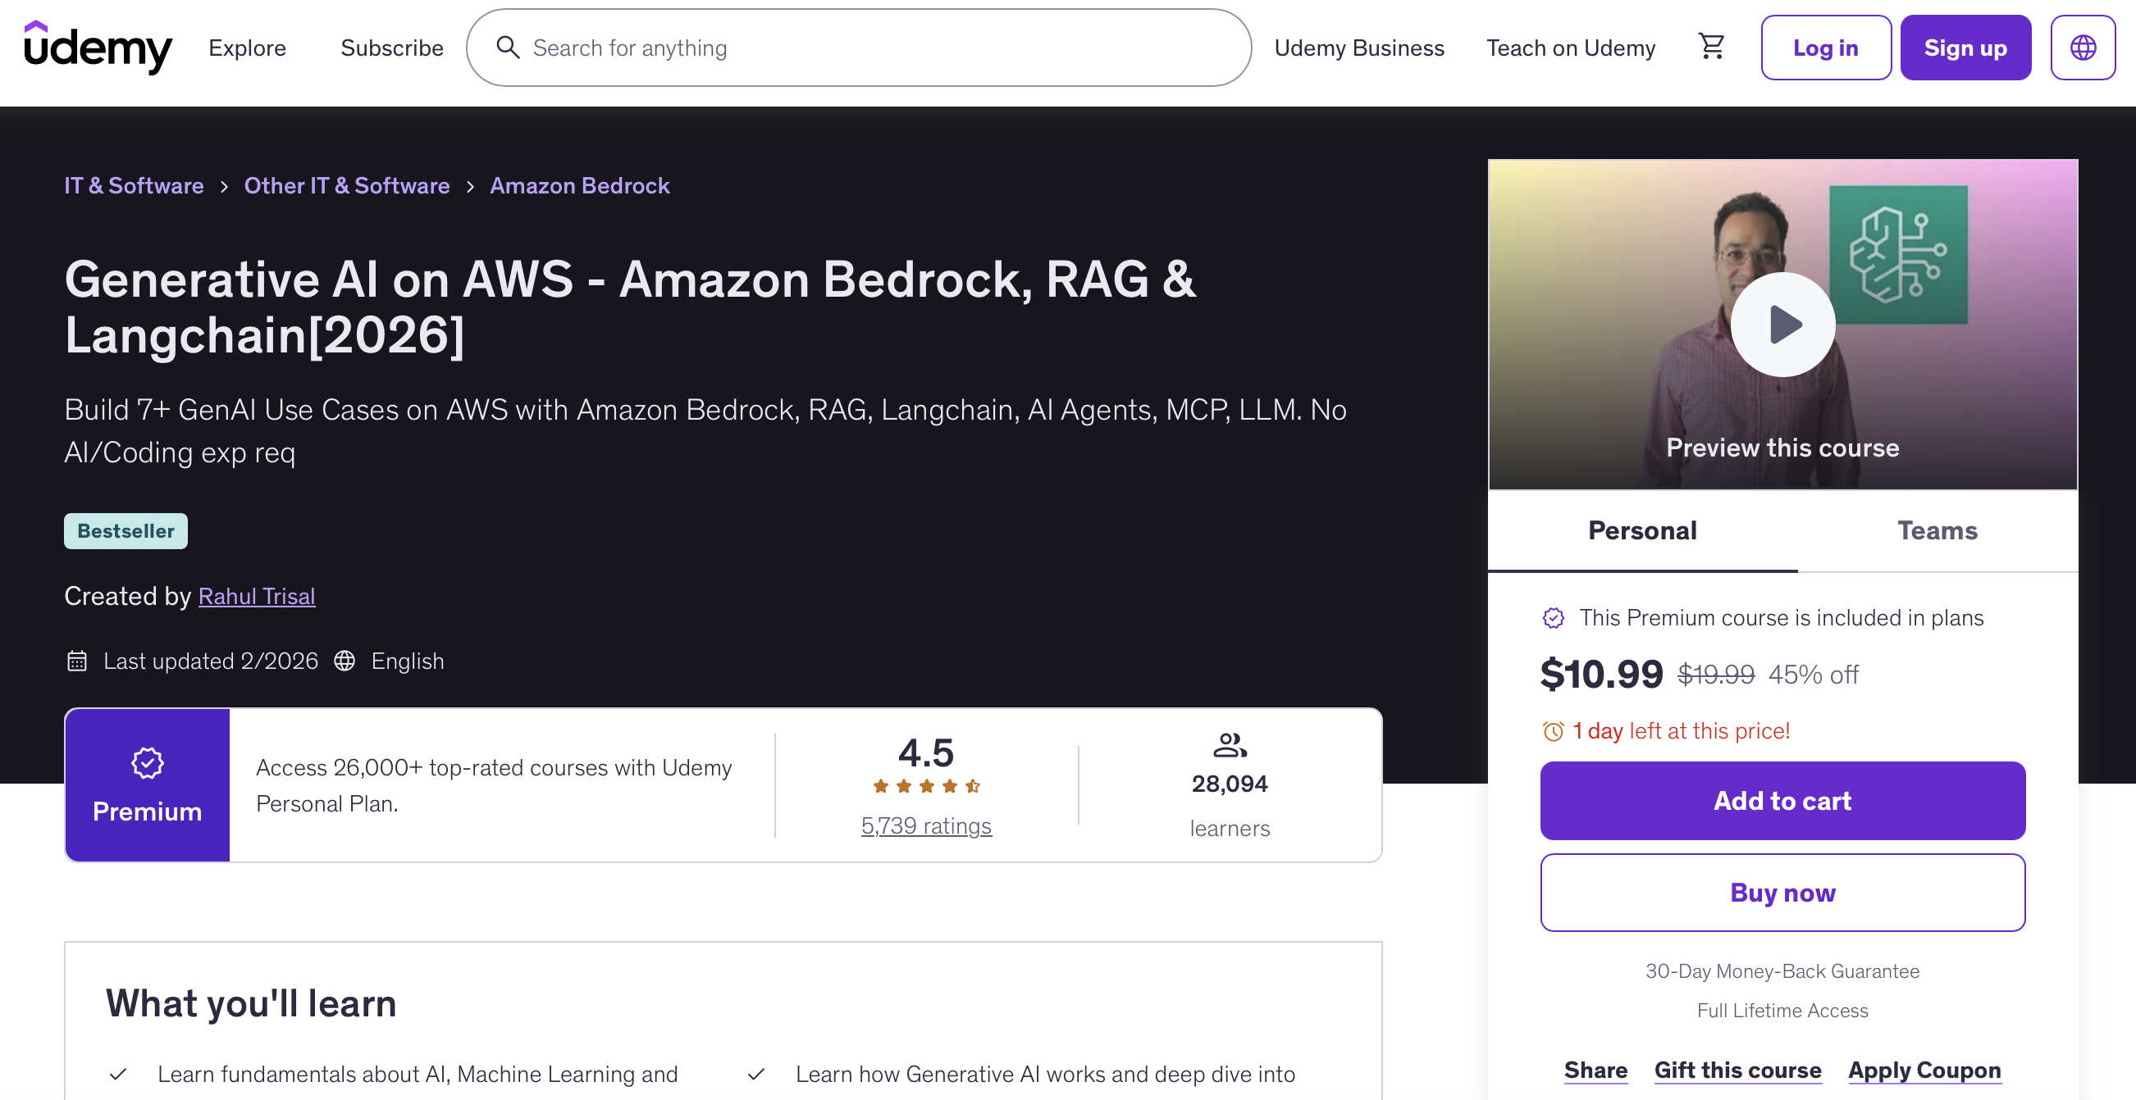Switch to the Teams tab

pyautogui.click(x=1936, y=530)
